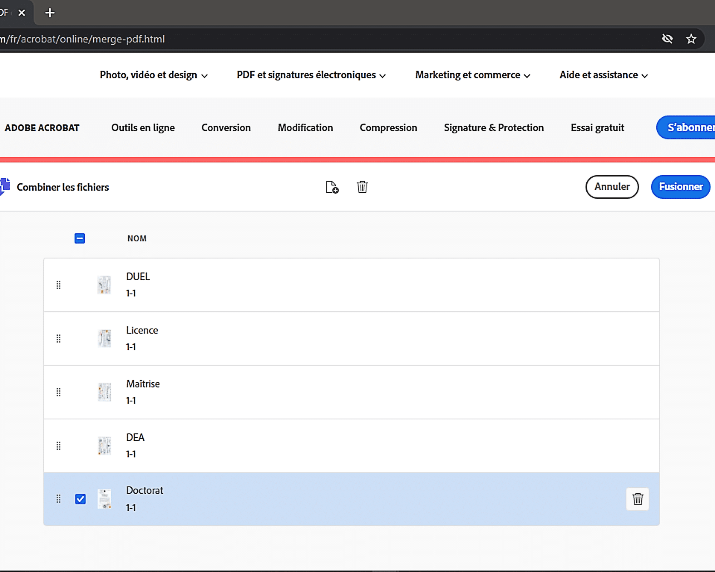Click the ADOBE ACROBAT link

tap(42, 128)
